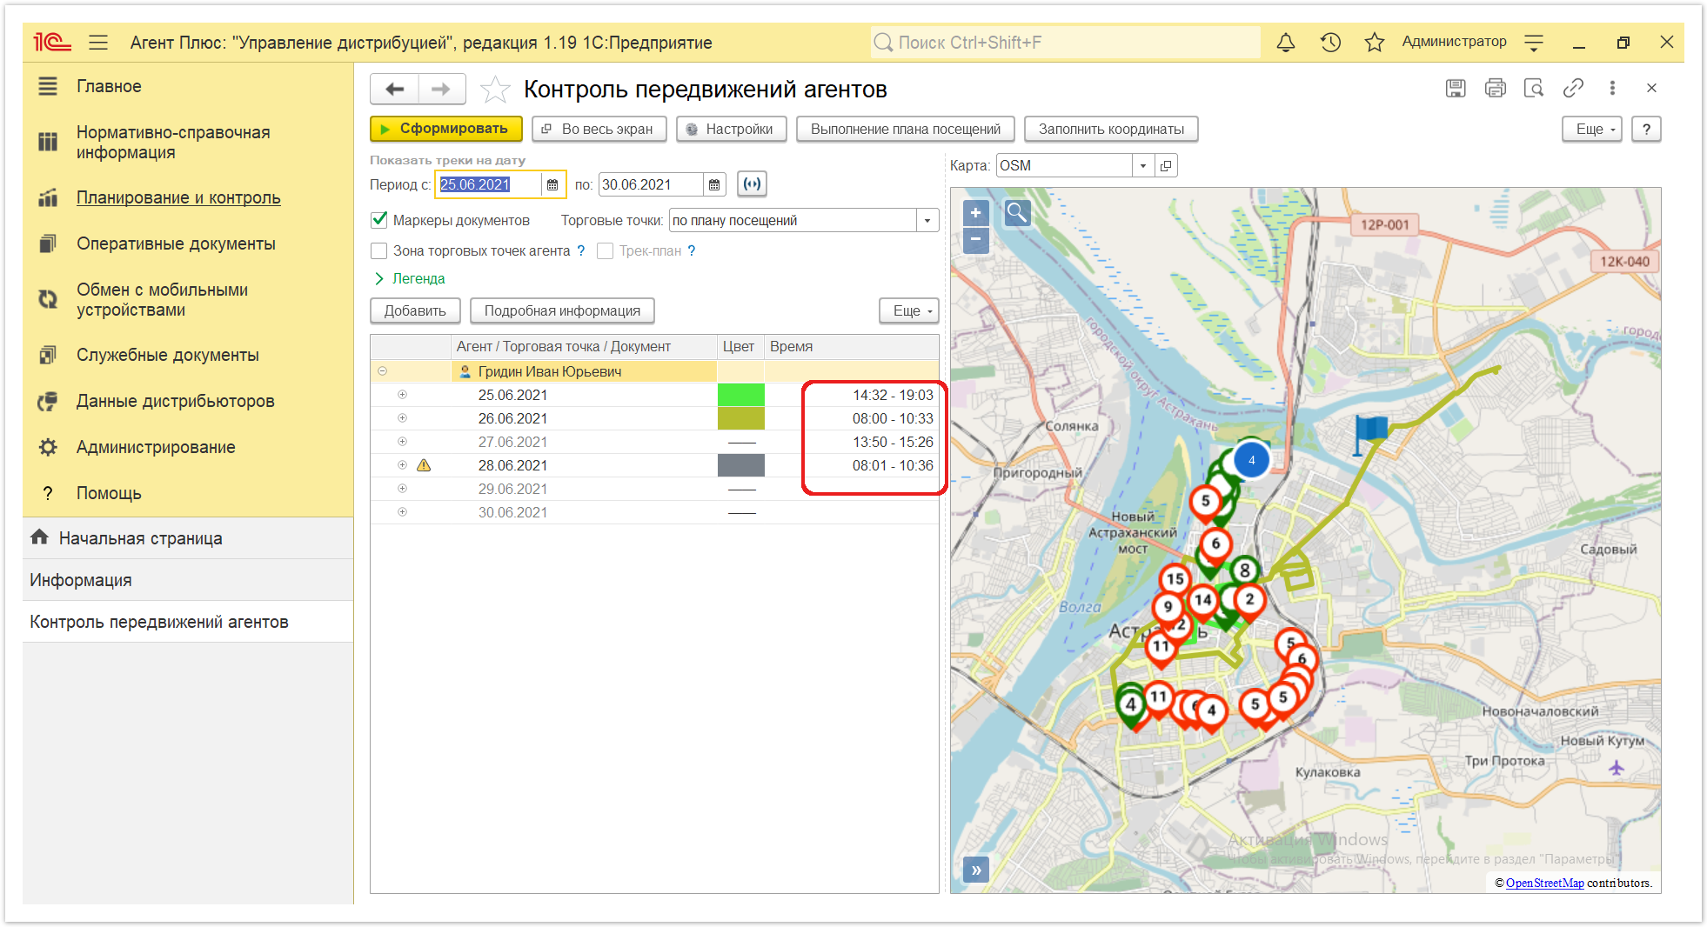Screen dimensions: 1707x927
Task: Zoom in on the map
Action: pos(976,212)
